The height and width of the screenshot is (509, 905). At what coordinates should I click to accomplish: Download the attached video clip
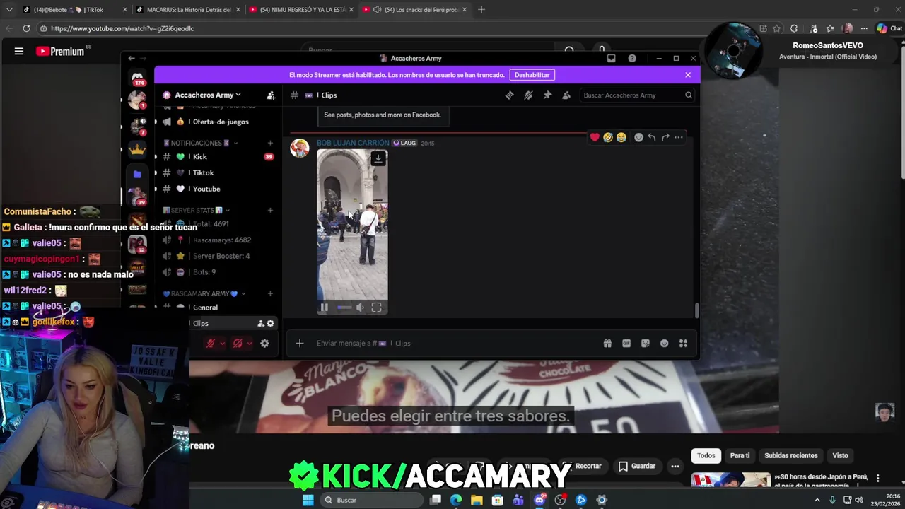coord(378,158)
